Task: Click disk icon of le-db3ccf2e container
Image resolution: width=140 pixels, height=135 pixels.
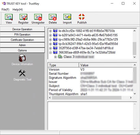Action: point(55,31)
